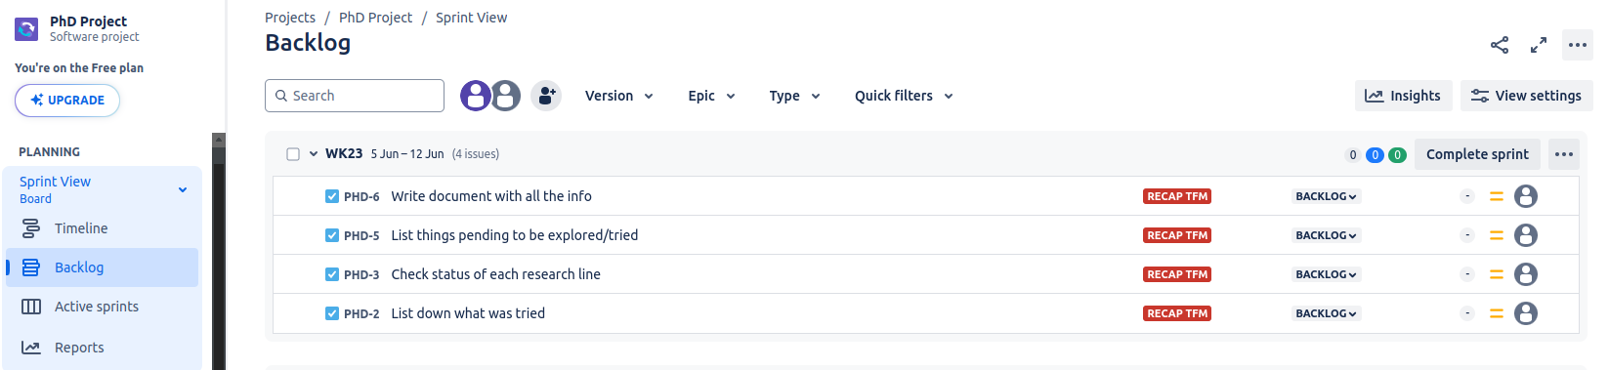The height and width of the screenshot is (370, 1609).
Task: Click medium priority icon on PHD-5
Action: pos(1496,235)
